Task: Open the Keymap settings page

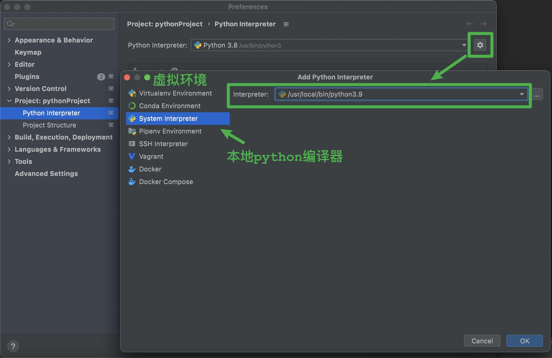Action: pos(28,52)
